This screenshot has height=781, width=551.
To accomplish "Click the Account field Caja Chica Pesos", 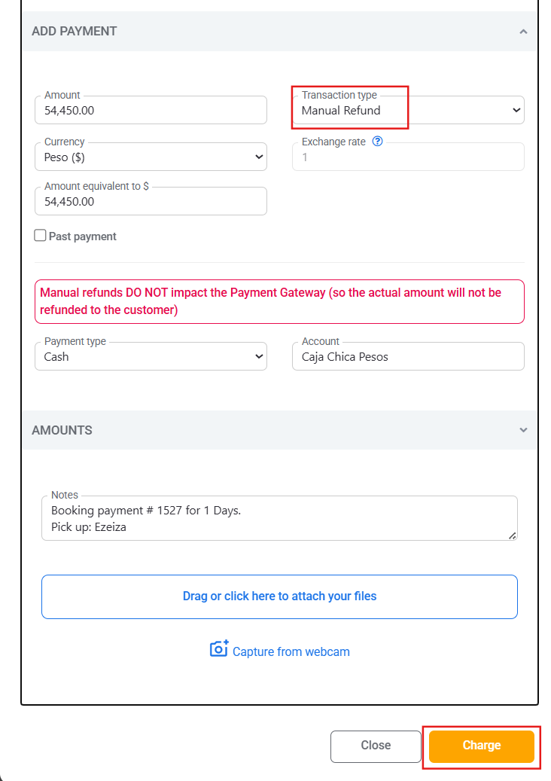I will 408,356.
